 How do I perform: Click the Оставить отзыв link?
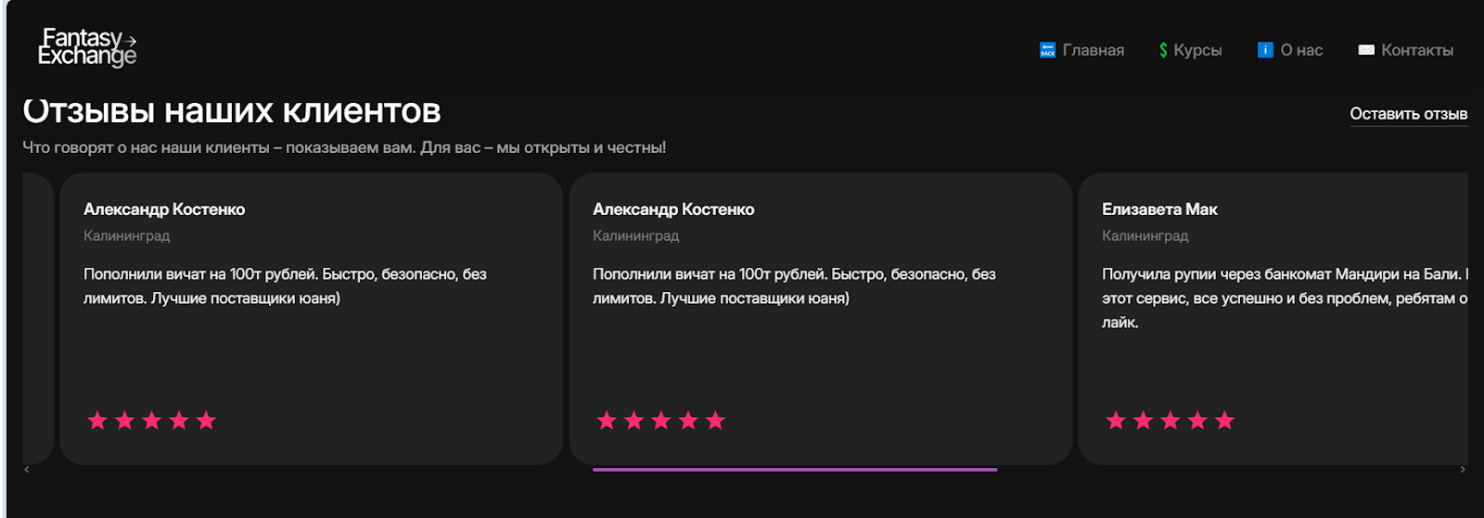(1408, 114)
